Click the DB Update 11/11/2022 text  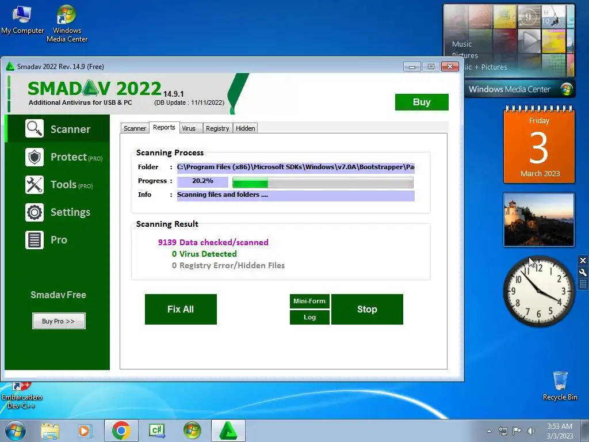click(189, 102)
